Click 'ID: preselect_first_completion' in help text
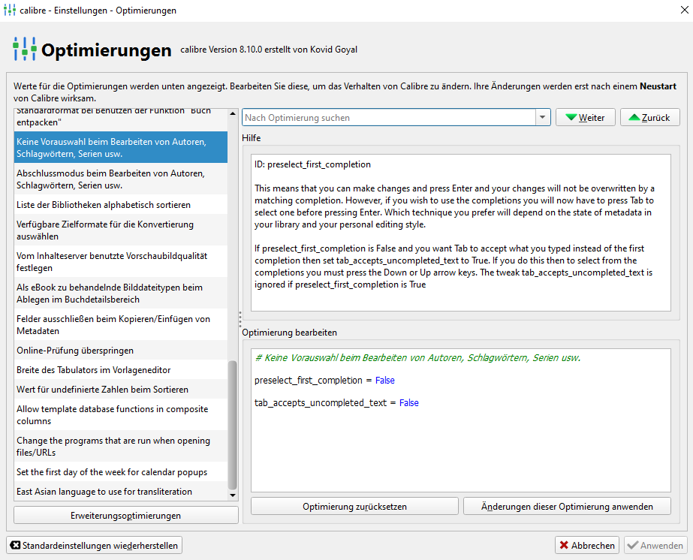Viewport: 693px width, 560px height. [312, 164]
